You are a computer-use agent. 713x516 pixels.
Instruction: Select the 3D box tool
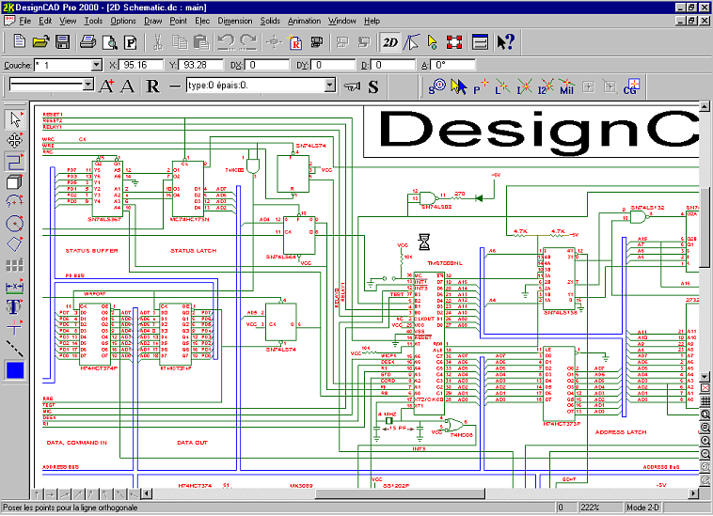[x=14, y=182]
